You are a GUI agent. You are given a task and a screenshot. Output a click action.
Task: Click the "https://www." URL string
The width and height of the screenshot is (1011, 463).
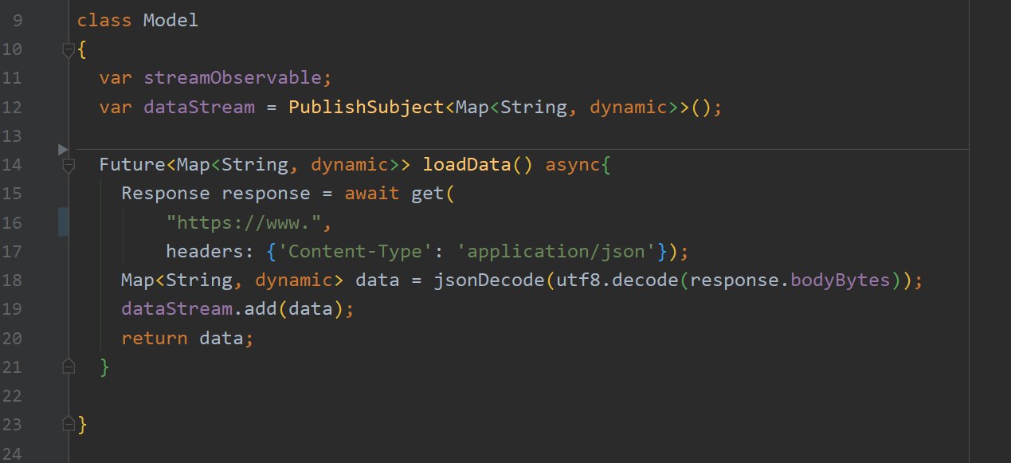[x=243, y=222]
